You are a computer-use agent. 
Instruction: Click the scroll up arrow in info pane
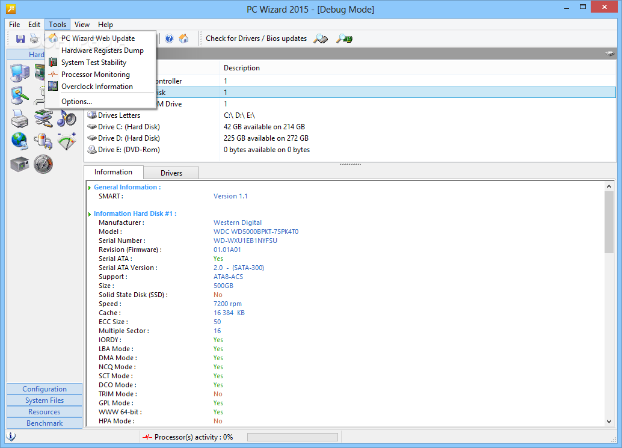coord(609,186)
